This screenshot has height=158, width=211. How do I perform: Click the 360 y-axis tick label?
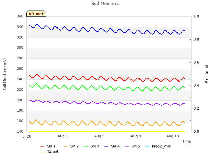click(x=20, y=16)
